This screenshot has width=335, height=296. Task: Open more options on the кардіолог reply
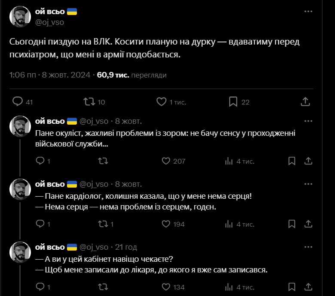pos(308,184)
